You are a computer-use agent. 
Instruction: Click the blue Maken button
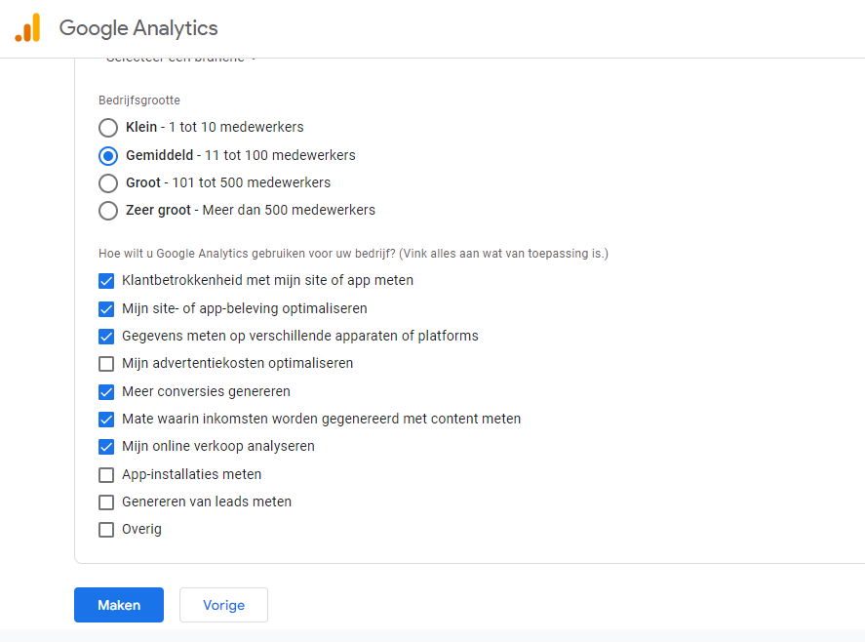[x=119, y=605]
